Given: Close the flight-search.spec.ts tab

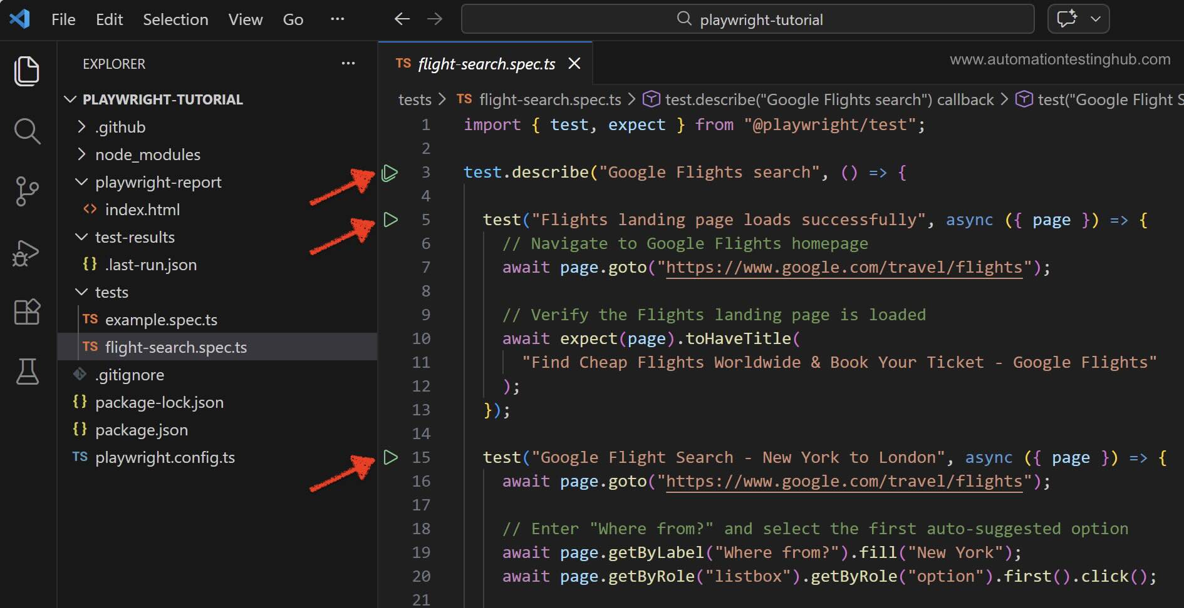Looking at the screenshot, I should (x=574, y=64).
